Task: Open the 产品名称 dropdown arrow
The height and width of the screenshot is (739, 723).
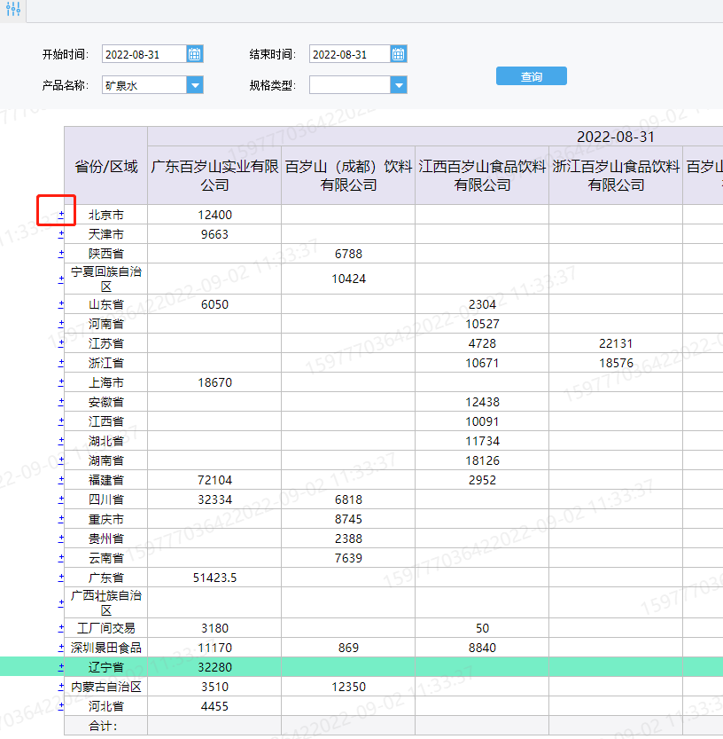Action: [x=195, y=85]
